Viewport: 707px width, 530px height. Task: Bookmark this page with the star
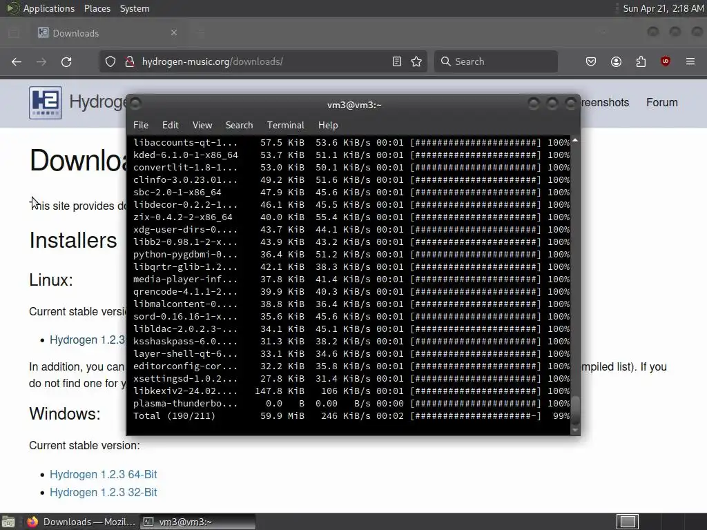click(416, 61)
